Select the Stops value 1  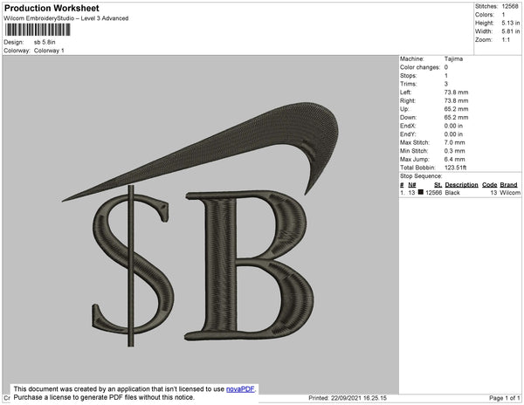tap(446, 75)
